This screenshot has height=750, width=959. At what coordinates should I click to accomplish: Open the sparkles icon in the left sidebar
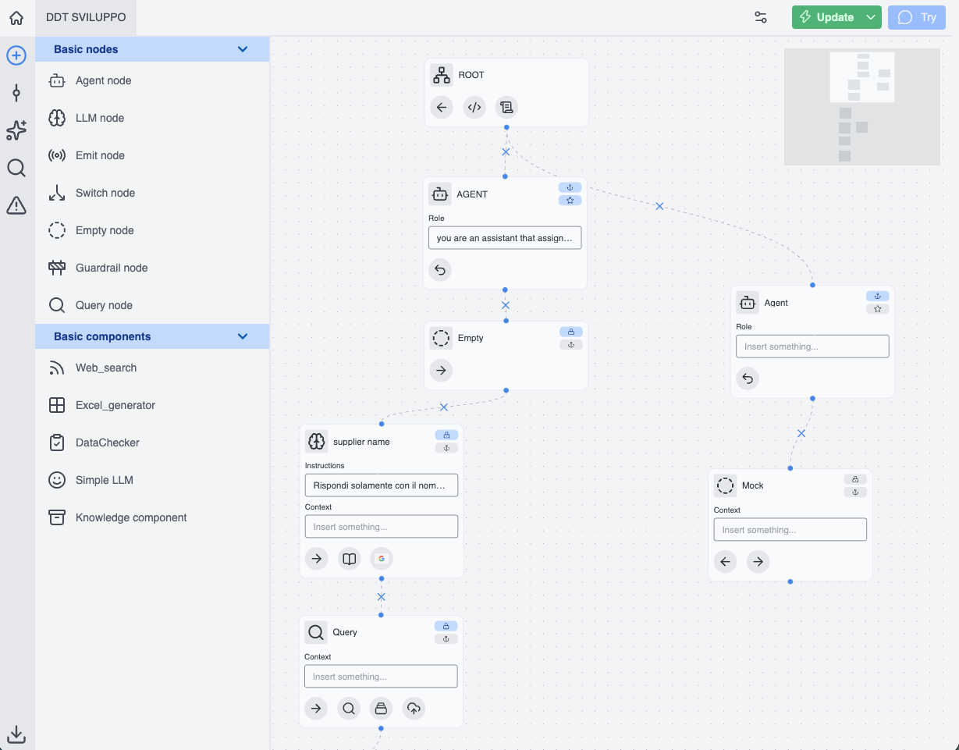click(16, 130)
